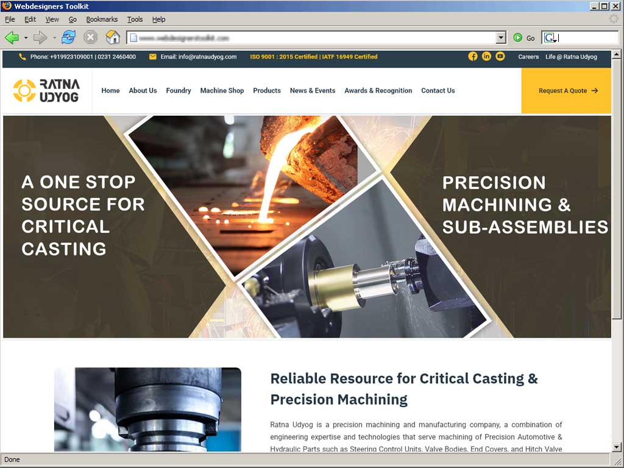The image size is (624, 468).
Task: Click the Request A Quote button
Action: pyautogui.click(x=566, y=91)
